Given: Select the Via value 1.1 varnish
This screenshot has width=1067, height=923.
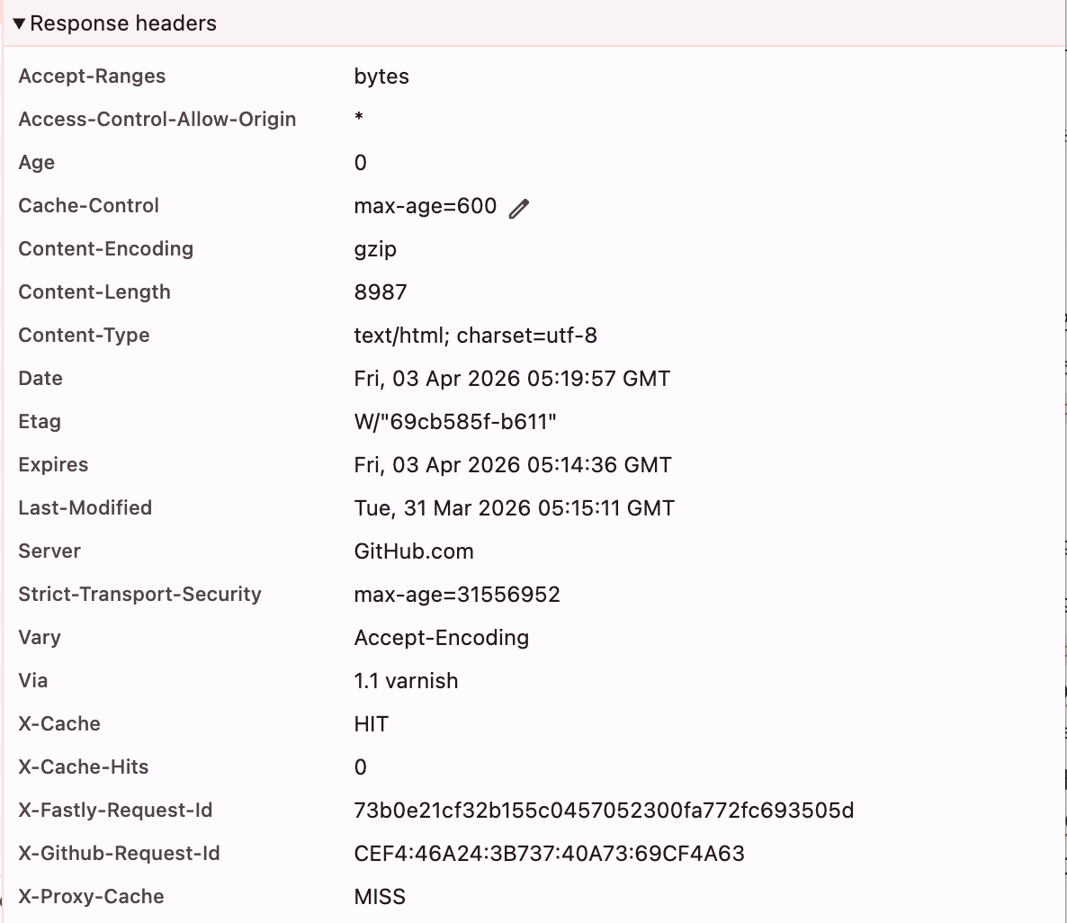Looking at the screenshot, I should coord(406,681).
